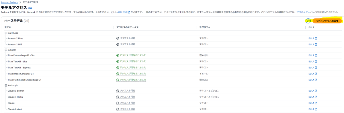The height and width of the screenshot is (113, 344).
Task: Select the Claude 3 Sonnet model name
Action: coord(16,91)
